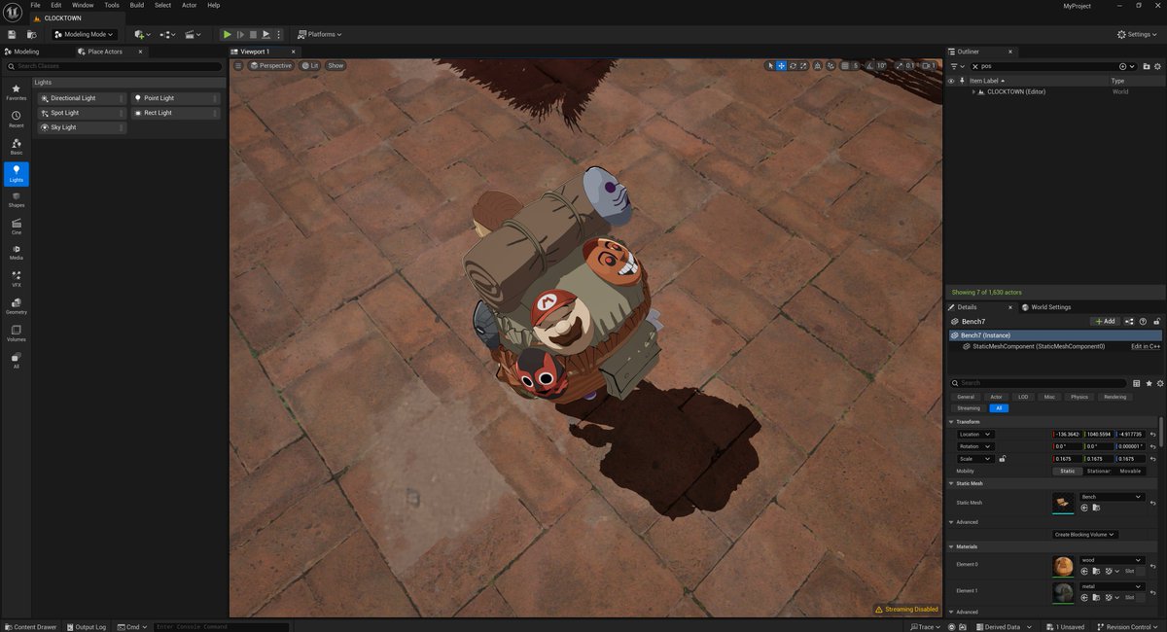1167x632 pixels.
Task: Open the Volumes category
Action: [x=17, y=334]
